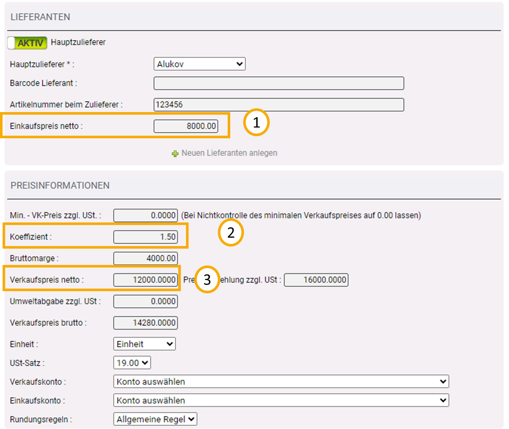This screenshot has height=429, width=509.
Task: Toggle the AKTIV Hauptzulieferer switch
Action: click(x=27, y=43)
